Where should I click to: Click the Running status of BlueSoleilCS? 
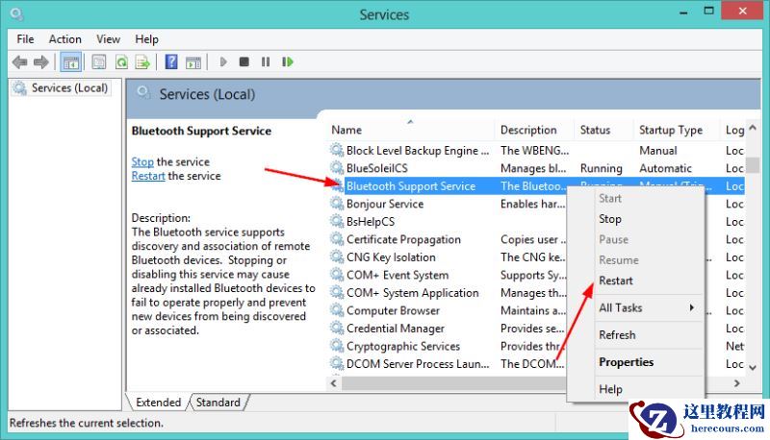point(601,168)
